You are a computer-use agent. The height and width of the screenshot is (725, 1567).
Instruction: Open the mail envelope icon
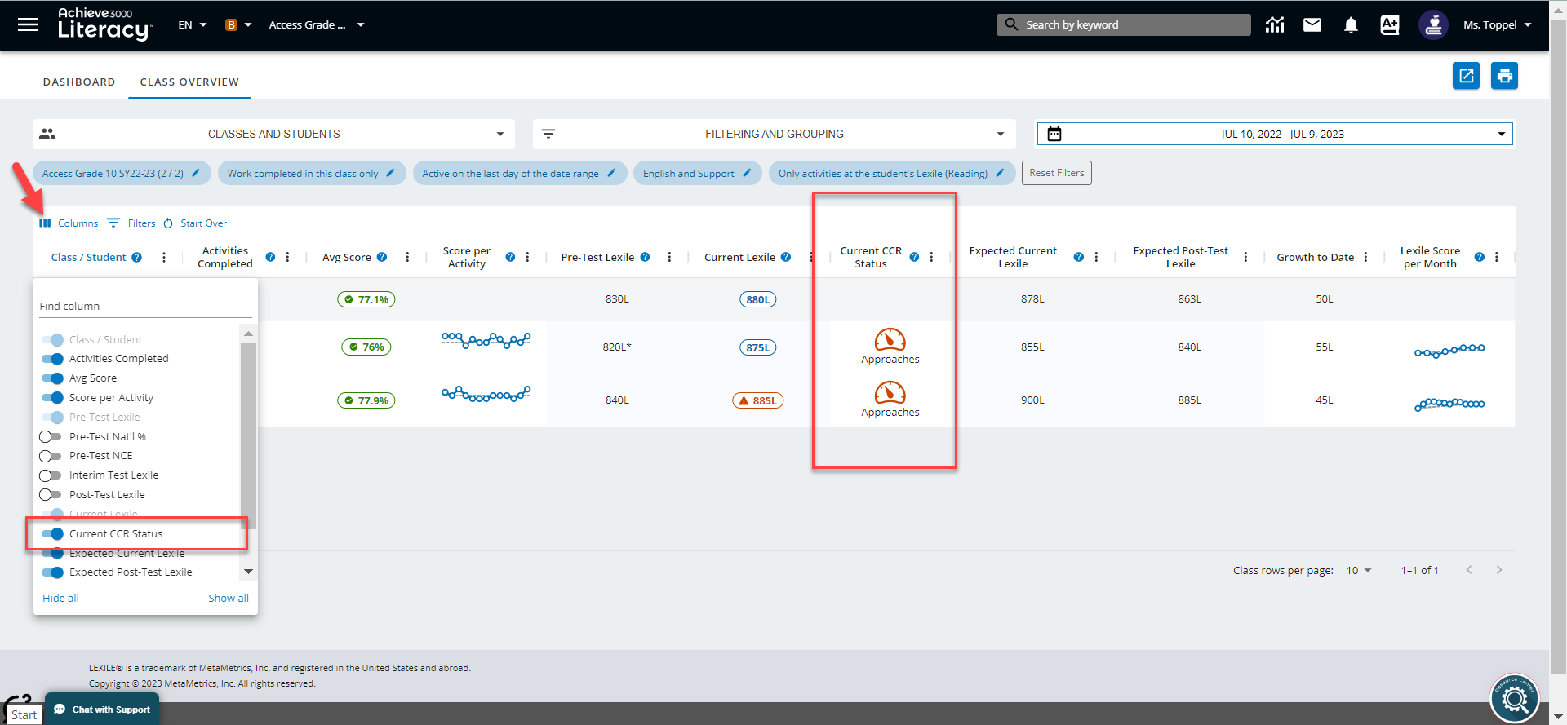(x=1312, y=25)
